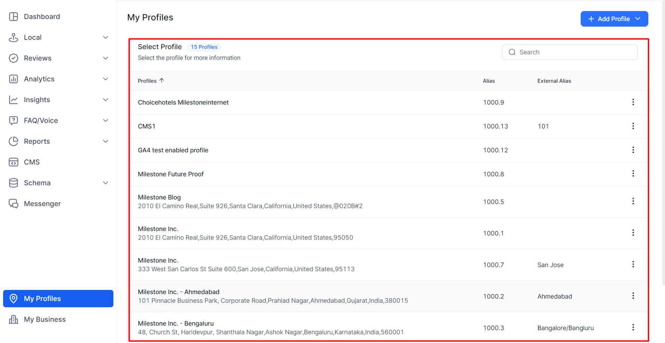
Task: Click the Insights line graph icon
Action: tap(14, 100)
